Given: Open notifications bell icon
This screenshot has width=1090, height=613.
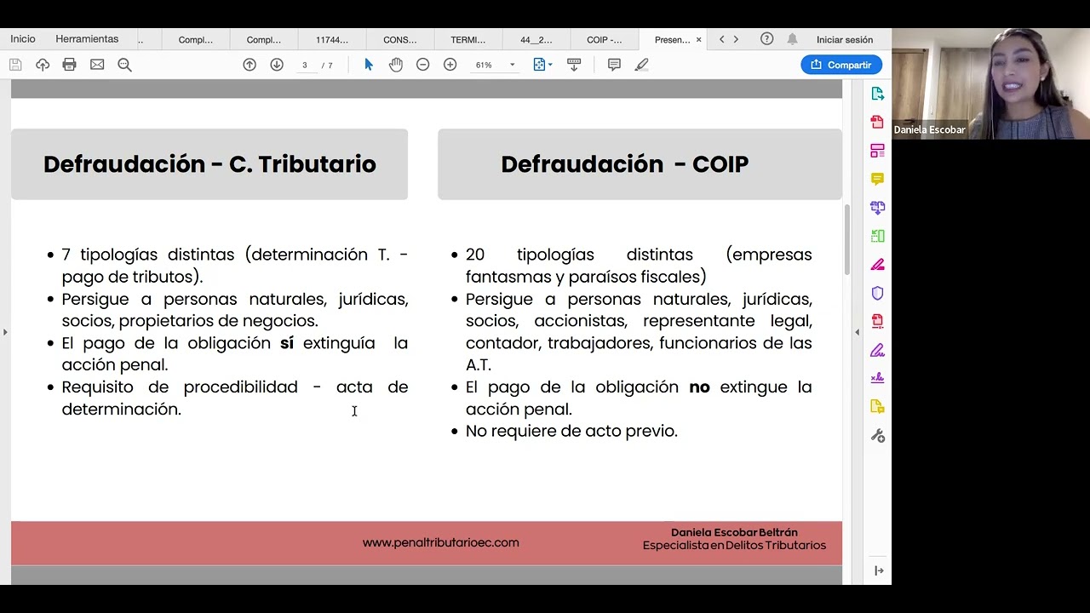Looking at the screenshot, I should (x=793, y=39).
